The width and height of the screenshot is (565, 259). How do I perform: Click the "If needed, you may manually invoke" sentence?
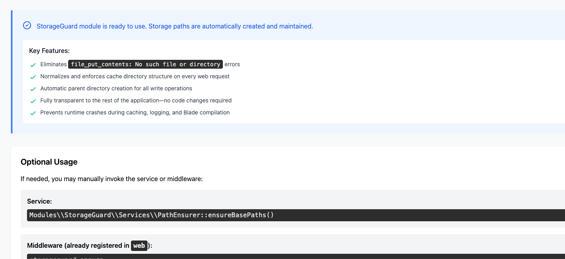tap(112, 179)
